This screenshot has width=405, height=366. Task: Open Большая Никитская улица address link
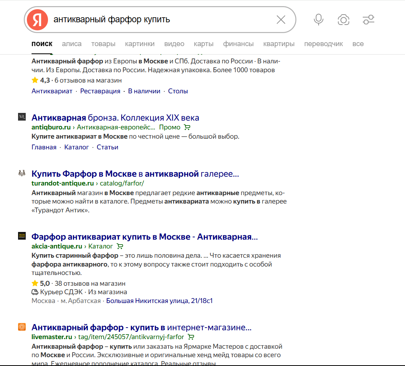pyautogui.click(x=159, y=301)
